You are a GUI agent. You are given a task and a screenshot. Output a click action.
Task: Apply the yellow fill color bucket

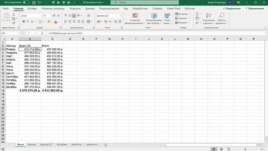tap(49, 22)
